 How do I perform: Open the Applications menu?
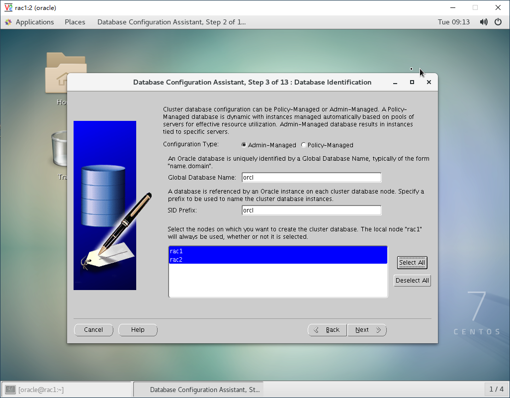[x=35, y=22]
